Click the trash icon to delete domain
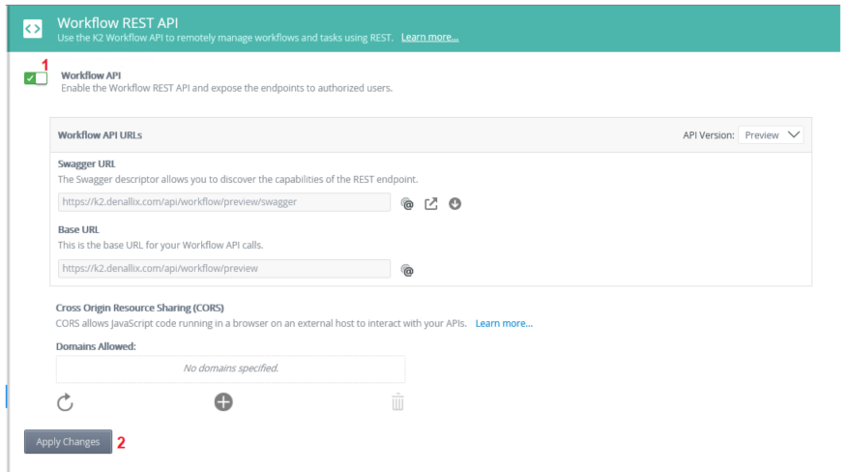Viewport: 849px width, 472px height. tap(397, 401)
